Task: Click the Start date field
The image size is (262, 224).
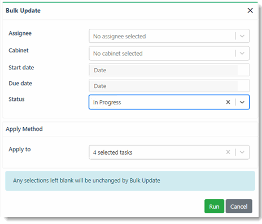Action: point(169,70)
